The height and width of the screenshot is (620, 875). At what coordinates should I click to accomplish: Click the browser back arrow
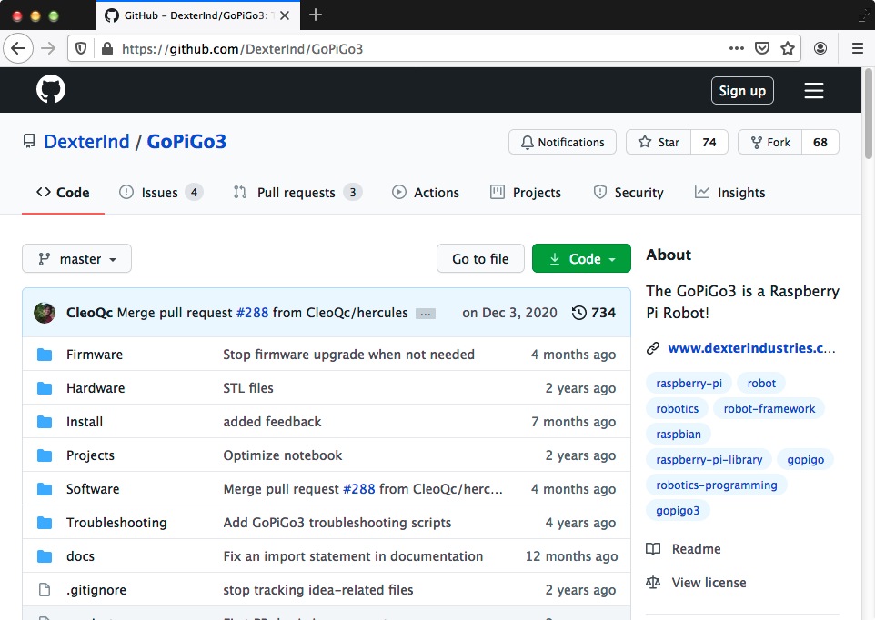pyautogui.click(x=19, y=49)
